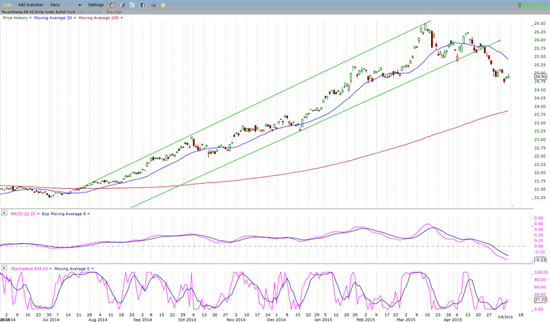The height and width of the screenshot is (322, 550).
Task: Click the Mar 2015 label on time axis
Action: (406, 319)
